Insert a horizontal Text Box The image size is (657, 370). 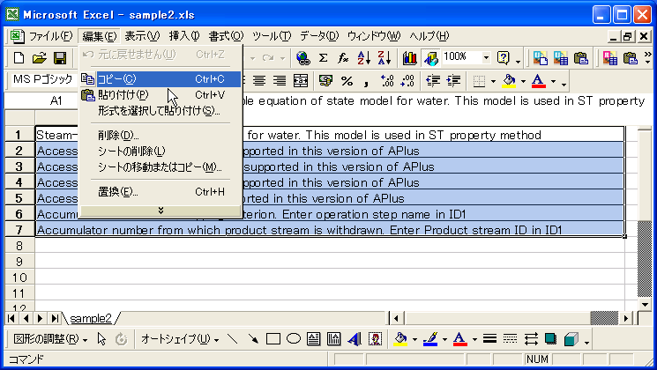[313, 338]
